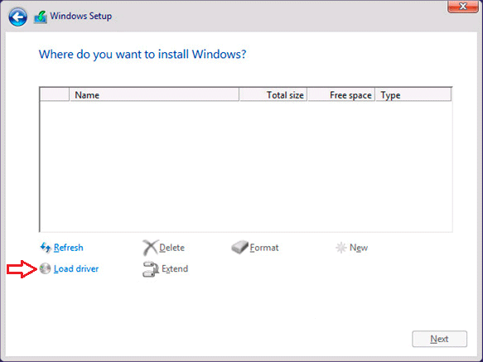This screenshot has width=483, height=362.
Task: Open the Refresh link
Action: (69, 248)
